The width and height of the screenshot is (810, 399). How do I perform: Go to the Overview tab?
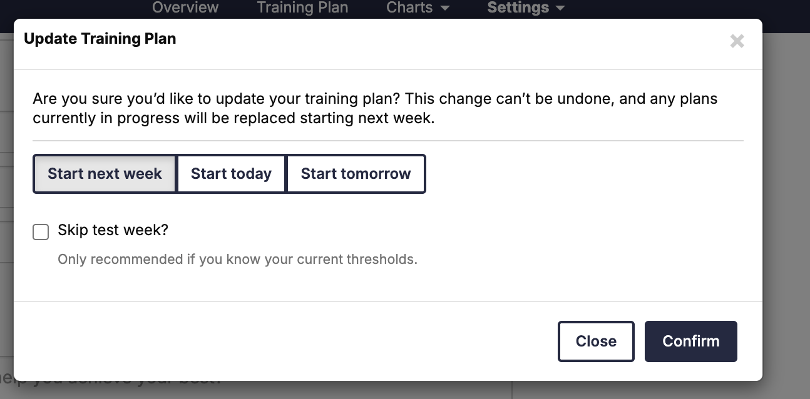(x=185, y=8)
